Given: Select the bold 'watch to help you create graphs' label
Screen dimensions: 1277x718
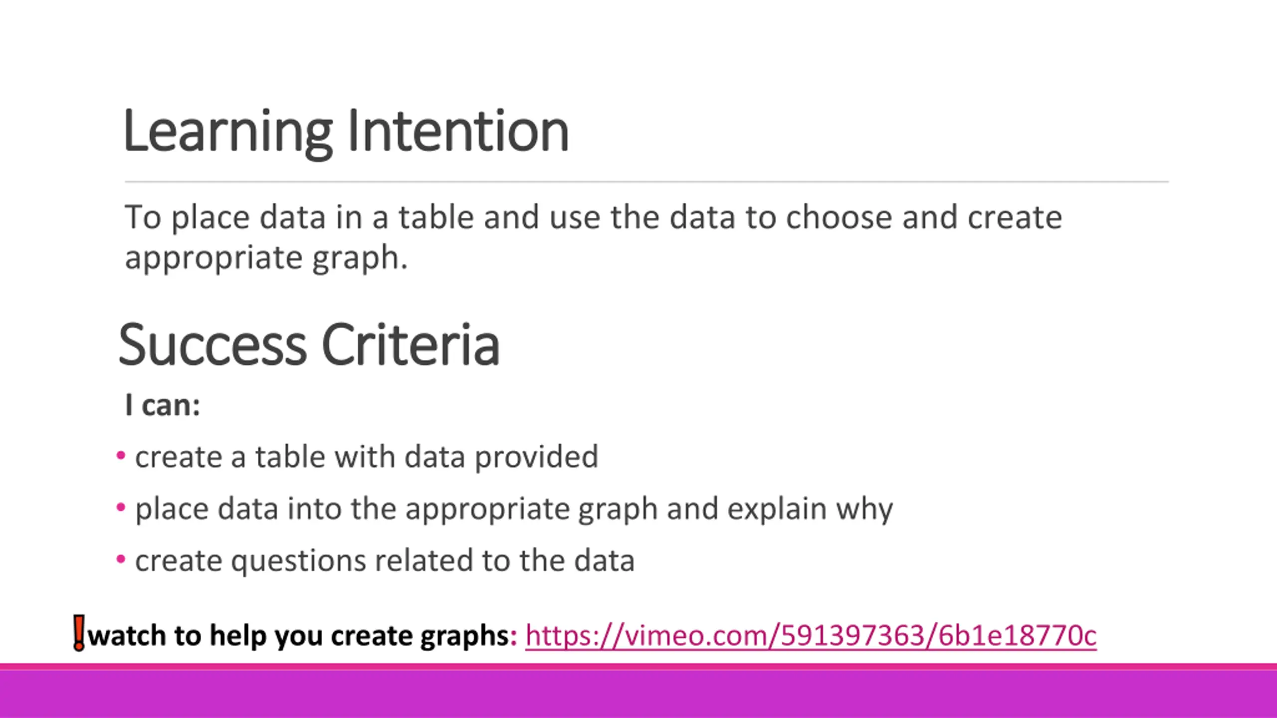Looking at the screenshot, I should pos(302,636).
